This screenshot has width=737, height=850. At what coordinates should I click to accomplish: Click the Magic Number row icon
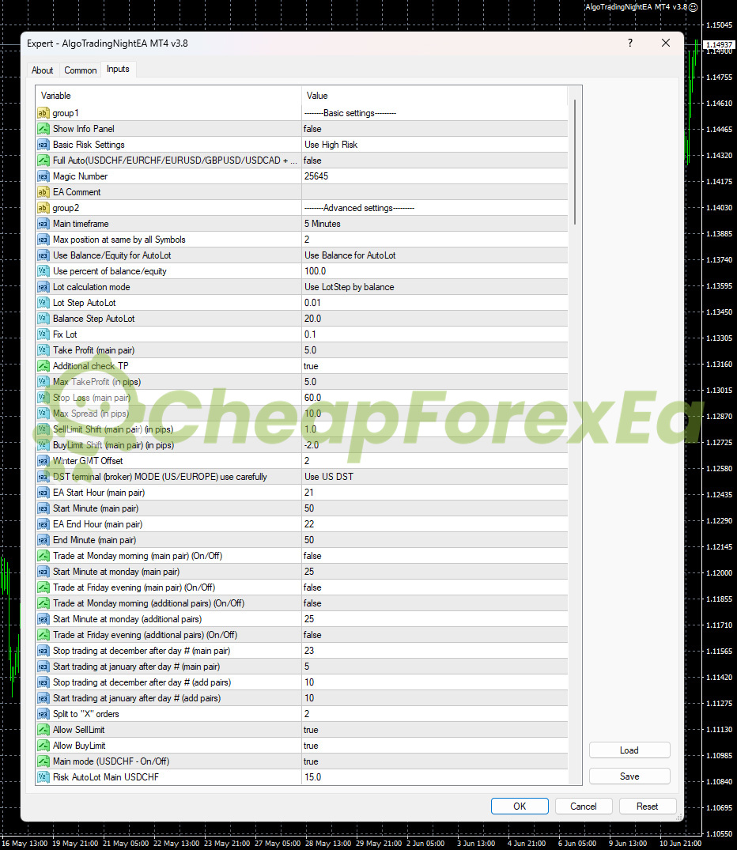[43, 177]
